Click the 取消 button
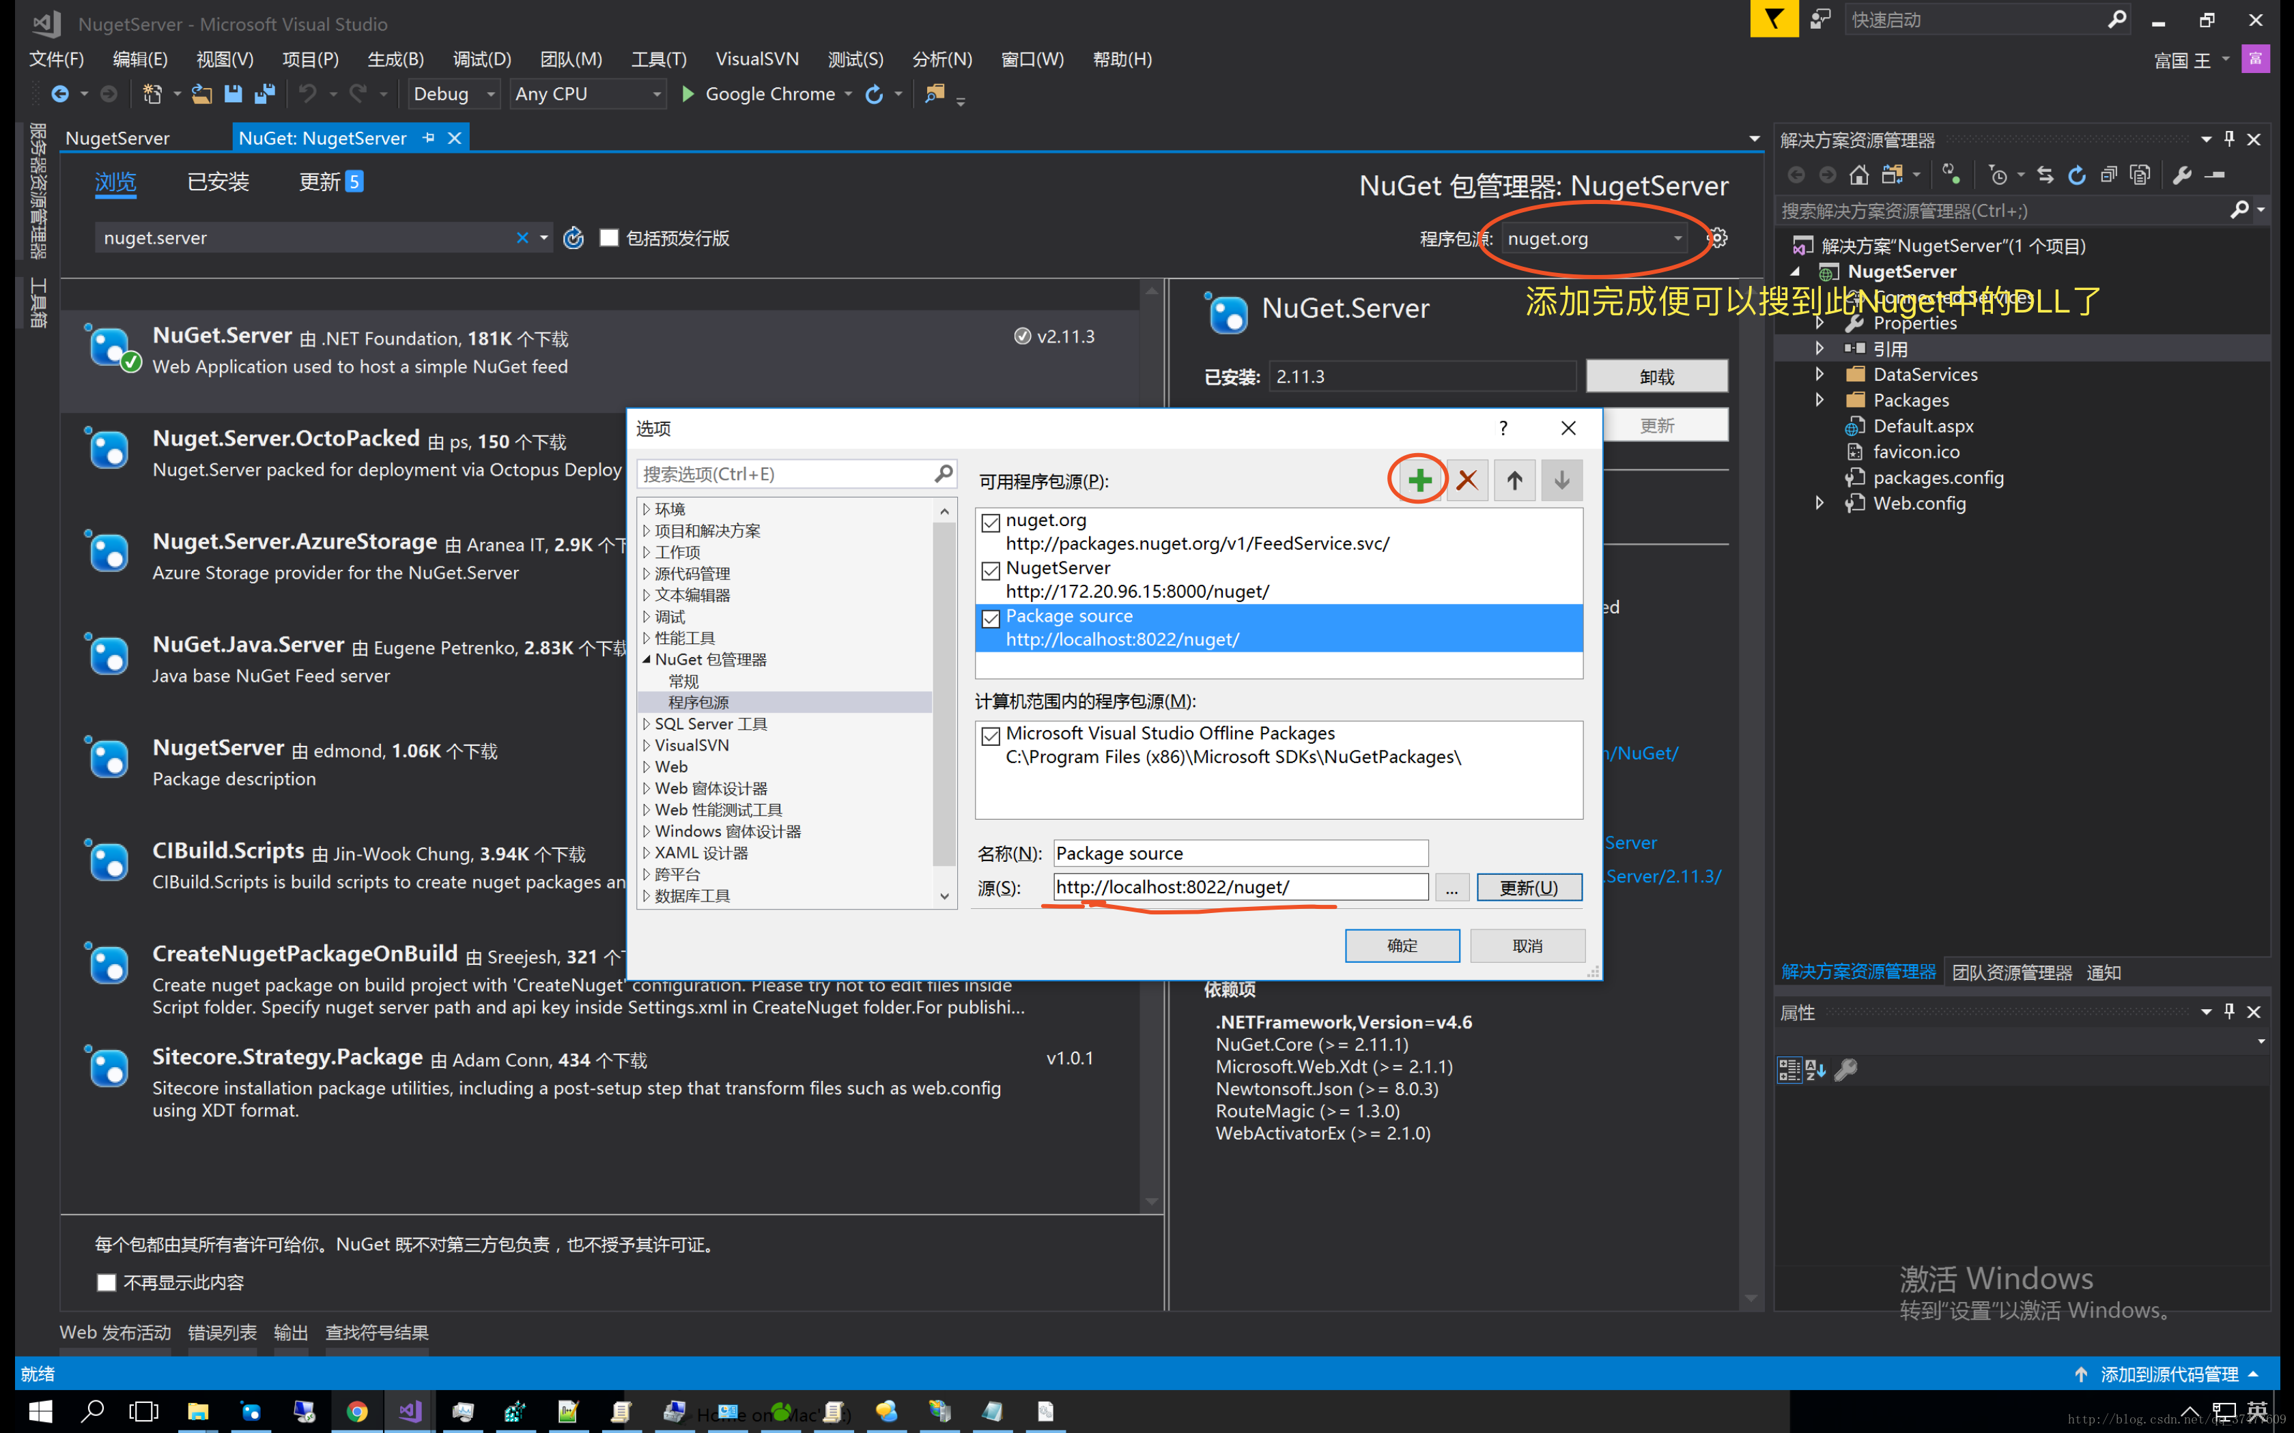The height and width of the screenshot is (1433, 2294). 1527,945
